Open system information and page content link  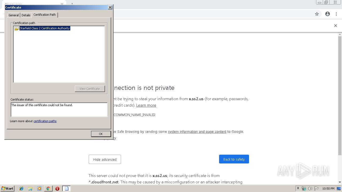pos(197,132)
